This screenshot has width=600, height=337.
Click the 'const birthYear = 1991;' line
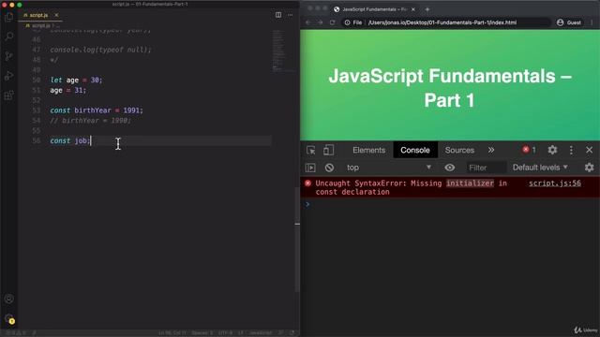(97, 110)
